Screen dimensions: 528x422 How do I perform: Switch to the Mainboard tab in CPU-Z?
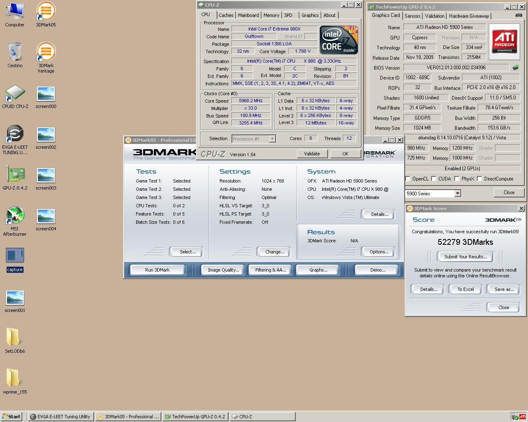248,15
